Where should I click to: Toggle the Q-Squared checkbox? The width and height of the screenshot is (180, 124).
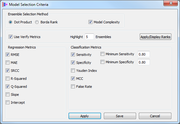click(x=8, y=86)
